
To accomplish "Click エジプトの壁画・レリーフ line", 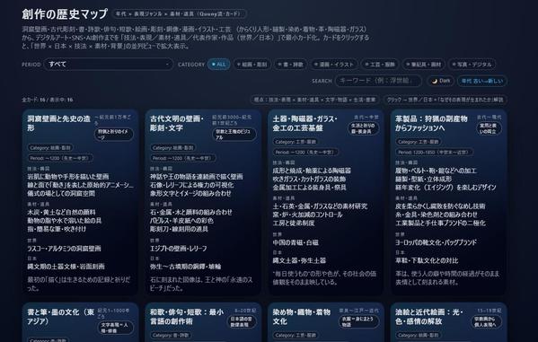I will pyautogui.click(x=179, y=249).
